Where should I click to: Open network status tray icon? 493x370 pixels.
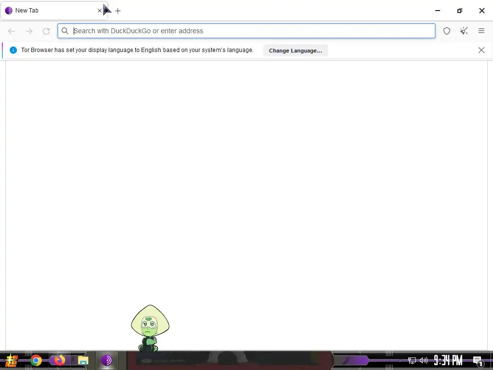(412, 360)
